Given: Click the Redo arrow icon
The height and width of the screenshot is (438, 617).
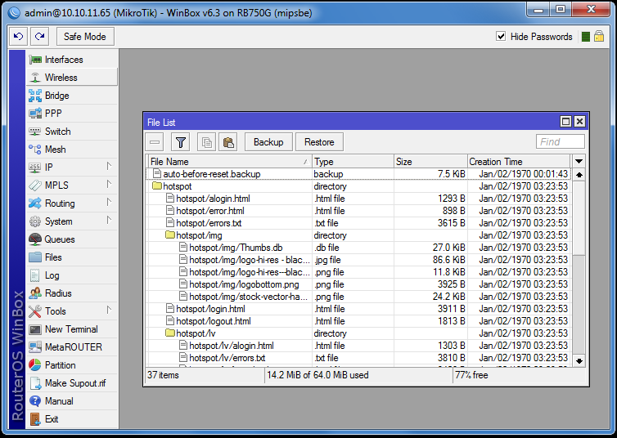Looking at the screenshot, I should tap(40, 37).
